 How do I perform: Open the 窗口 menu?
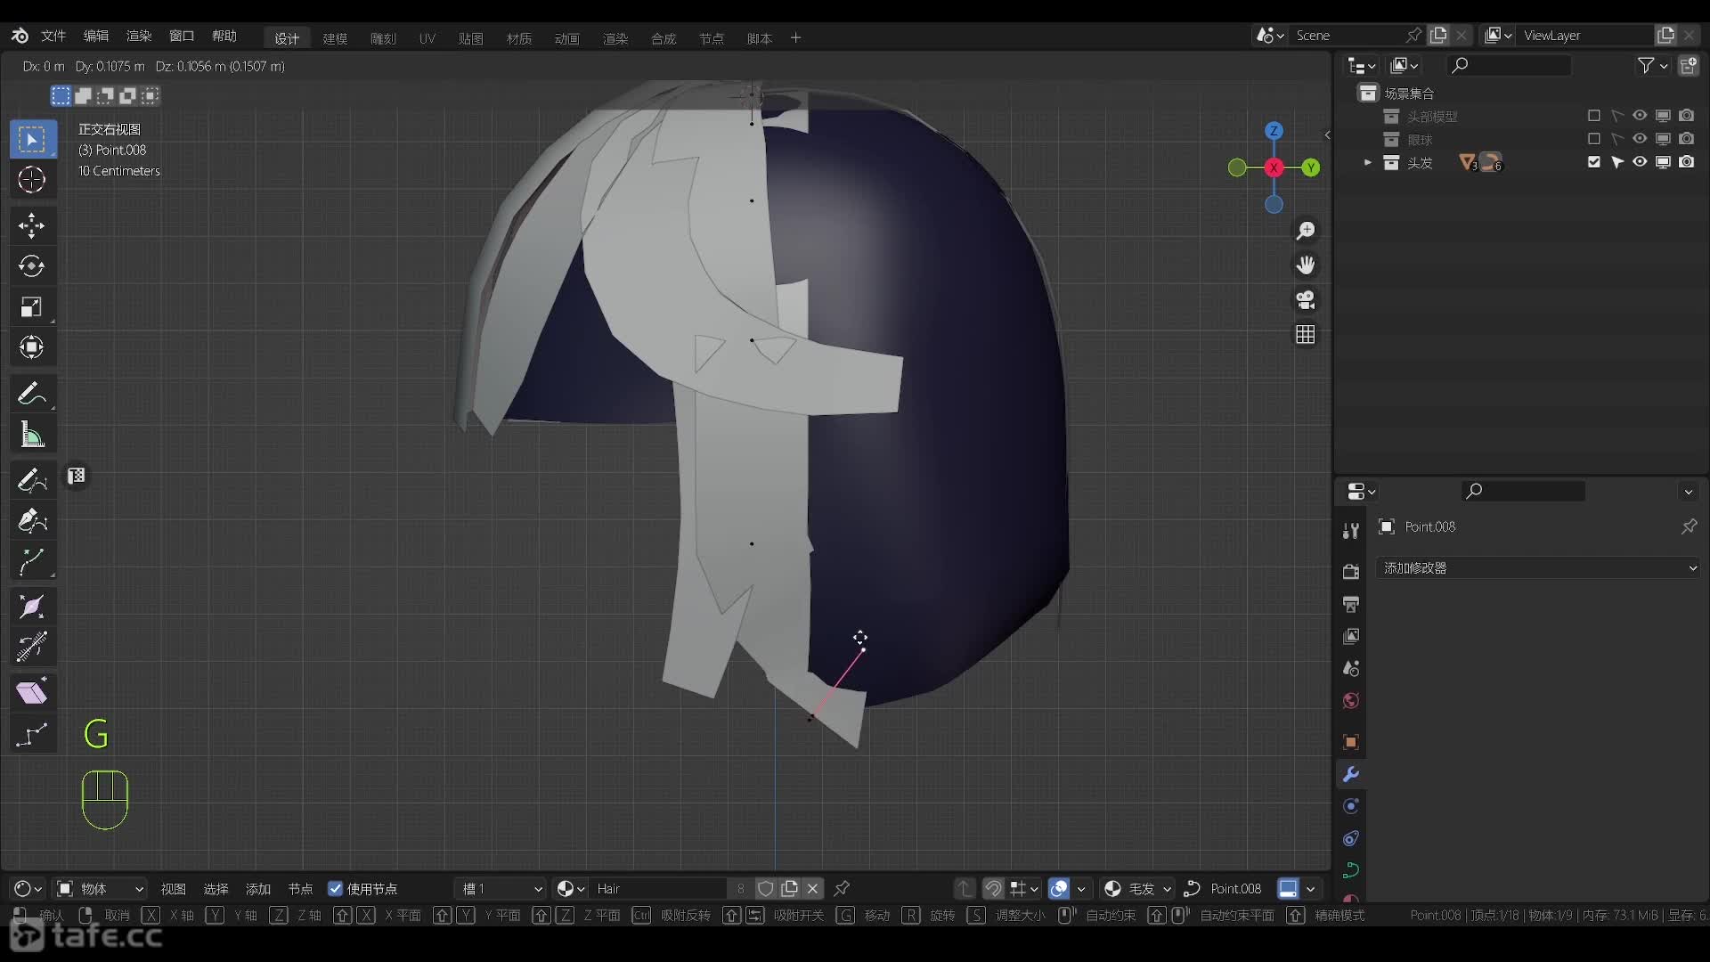[182, 36]
